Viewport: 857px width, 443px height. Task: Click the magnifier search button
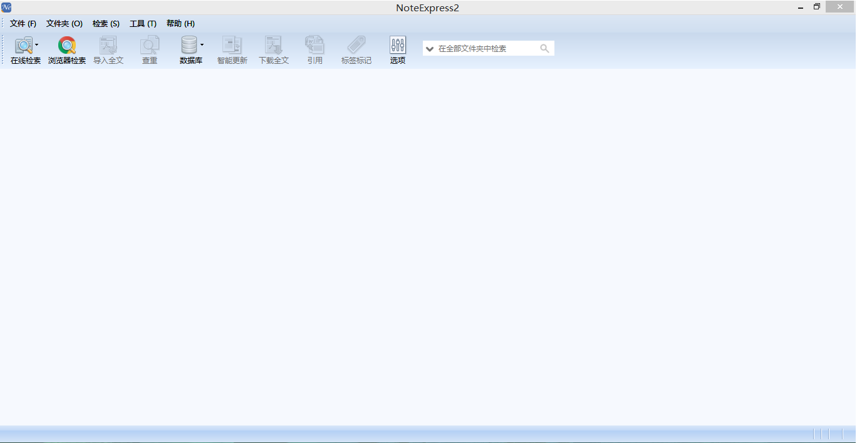pyautogui.click(x=545, y=48)
